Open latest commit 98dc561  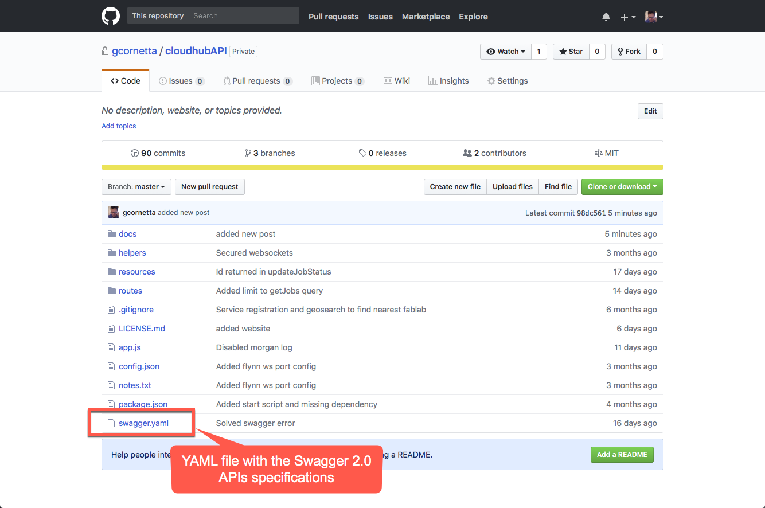(591, 213)
